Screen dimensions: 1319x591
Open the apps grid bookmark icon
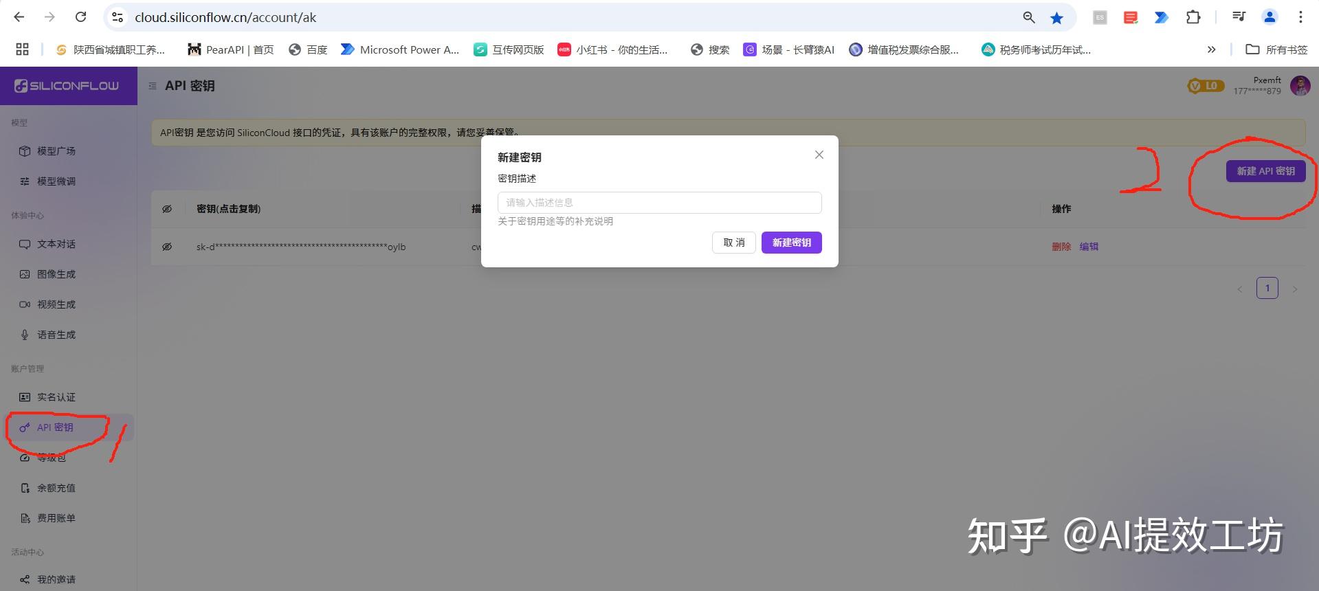(23, 49)
